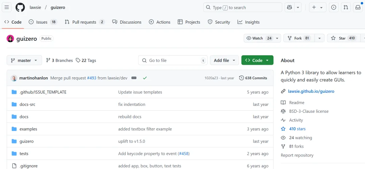The image size is (365, 169).
Task: Open commit hash 1020a23
Action: click(211, 78)
